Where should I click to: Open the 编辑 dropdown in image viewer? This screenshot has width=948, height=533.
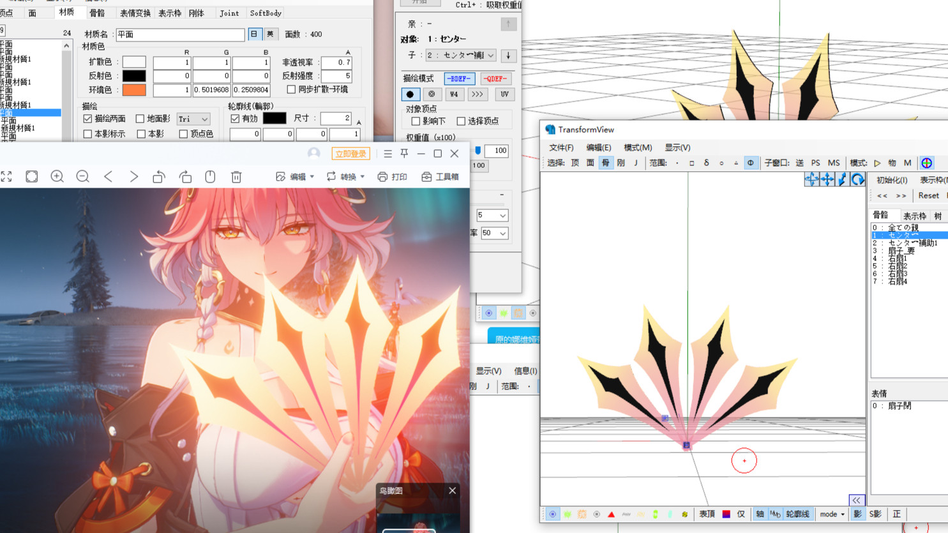295,177
